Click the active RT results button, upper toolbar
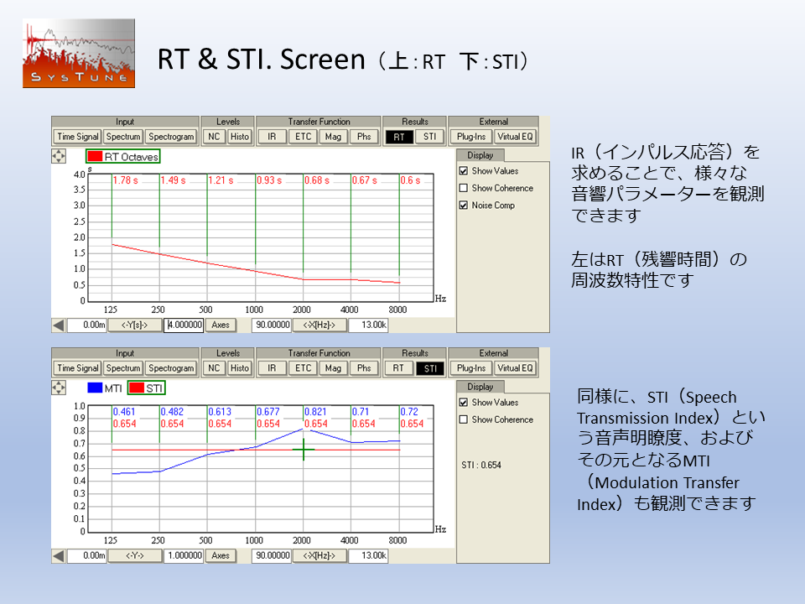Image resolution: width=805 pixels, height=604 pixels. click(x=399, y=137)
